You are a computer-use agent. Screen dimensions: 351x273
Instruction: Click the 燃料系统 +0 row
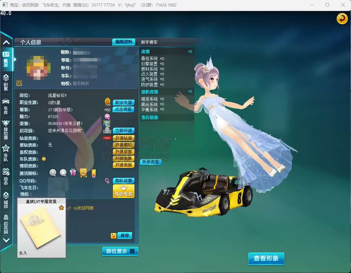point(153,69)
